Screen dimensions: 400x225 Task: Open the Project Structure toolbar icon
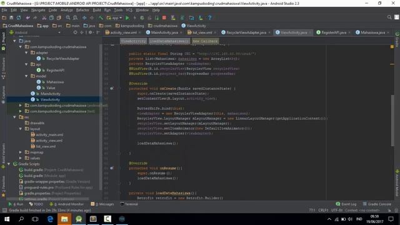pyautogui.click(x=191, y=17)
